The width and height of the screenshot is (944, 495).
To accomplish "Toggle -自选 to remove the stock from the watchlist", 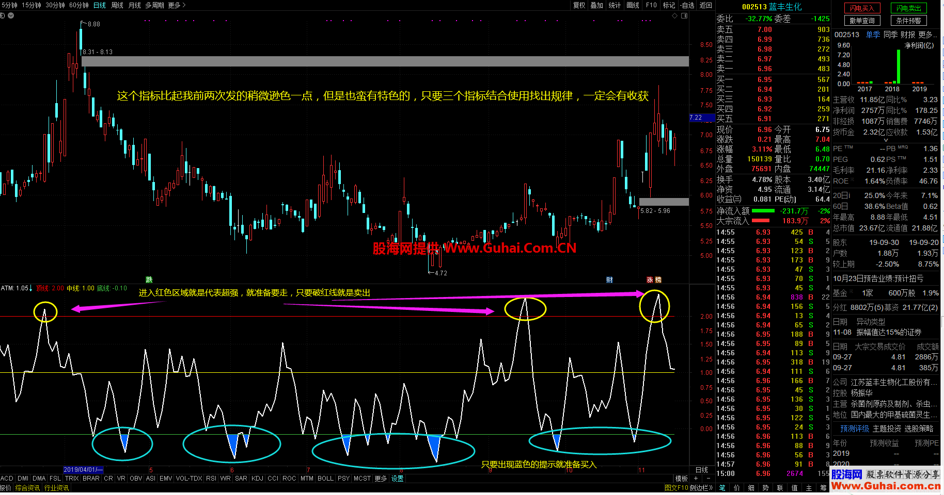I will (687, 5).
